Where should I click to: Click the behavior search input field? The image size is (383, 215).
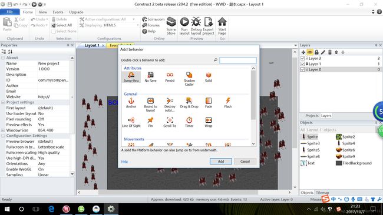pos(238,60)
